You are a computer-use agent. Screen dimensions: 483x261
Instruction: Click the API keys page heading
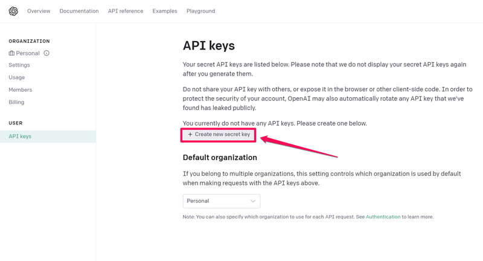tap(209, 46)
